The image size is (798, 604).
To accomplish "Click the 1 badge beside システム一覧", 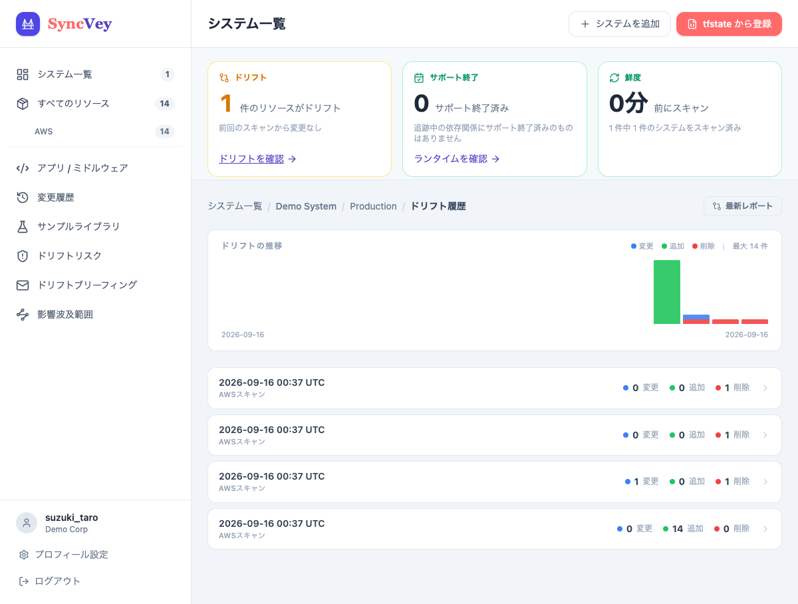I will (168, 75).
